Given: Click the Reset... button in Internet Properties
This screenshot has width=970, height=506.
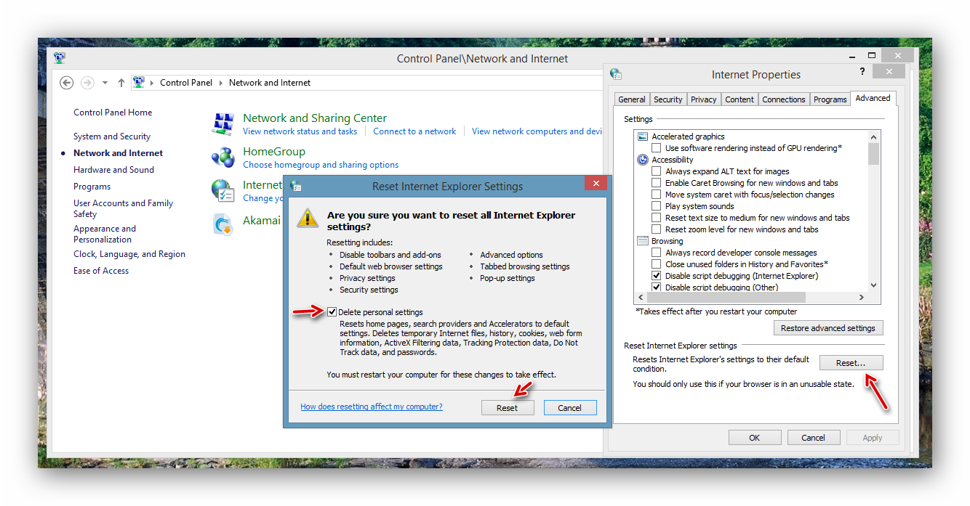Looking at the screenshot, I should click(x=851, y=362).
